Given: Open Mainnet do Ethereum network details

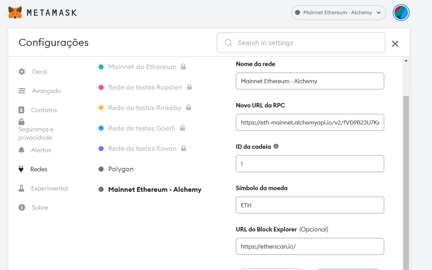Looking at the screenshot, I should (x=142, y=67).
